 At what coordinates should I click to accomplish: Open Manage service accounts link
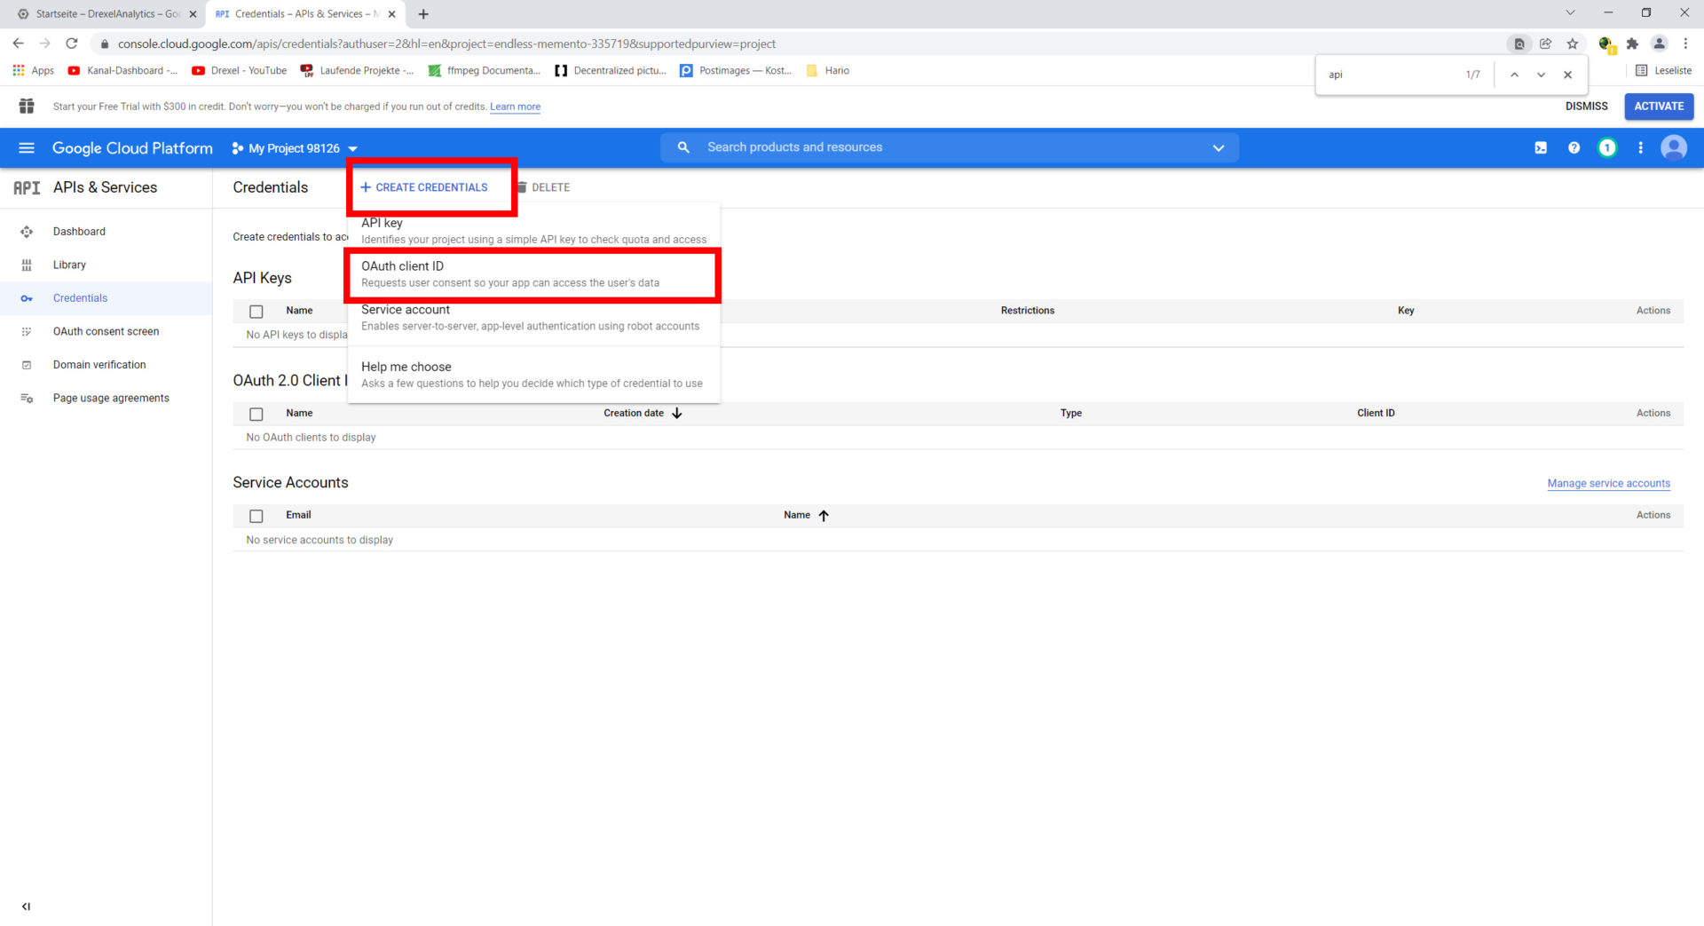tap(1608, 483)
